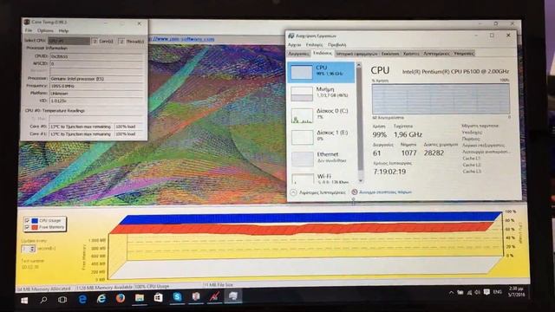Open taskbar search magnifier
The height and width of the screenshot is (312, 555).
click(x=43, y=300)
